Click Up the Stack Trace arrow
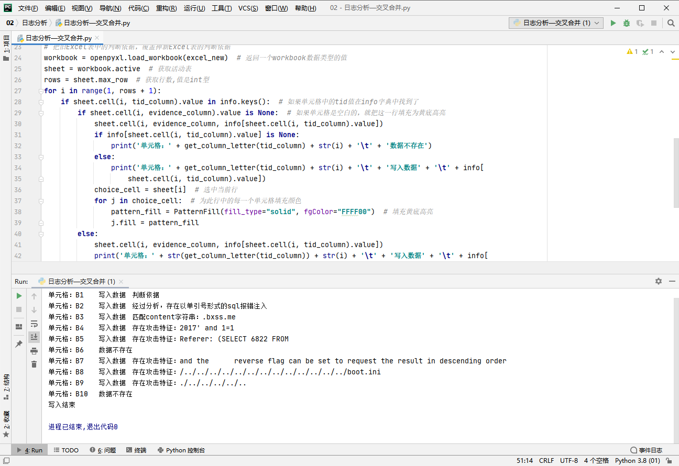 (x=34, y=296)
